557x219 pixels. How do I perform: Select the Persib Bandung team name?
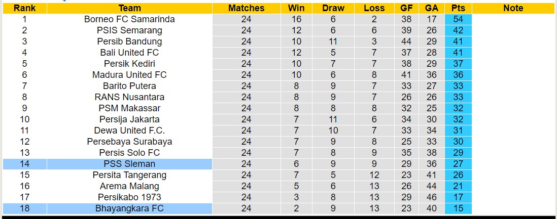coord(129,41)
